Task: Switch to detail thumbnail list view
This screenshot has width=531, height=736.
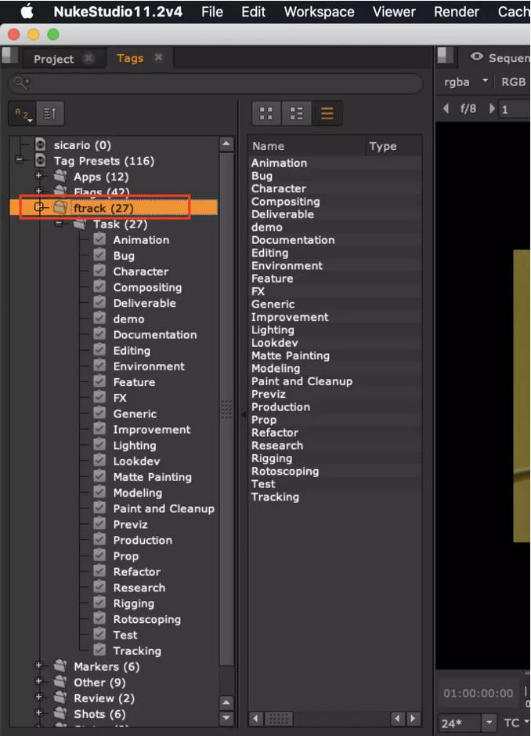Action: pos(296,113)
